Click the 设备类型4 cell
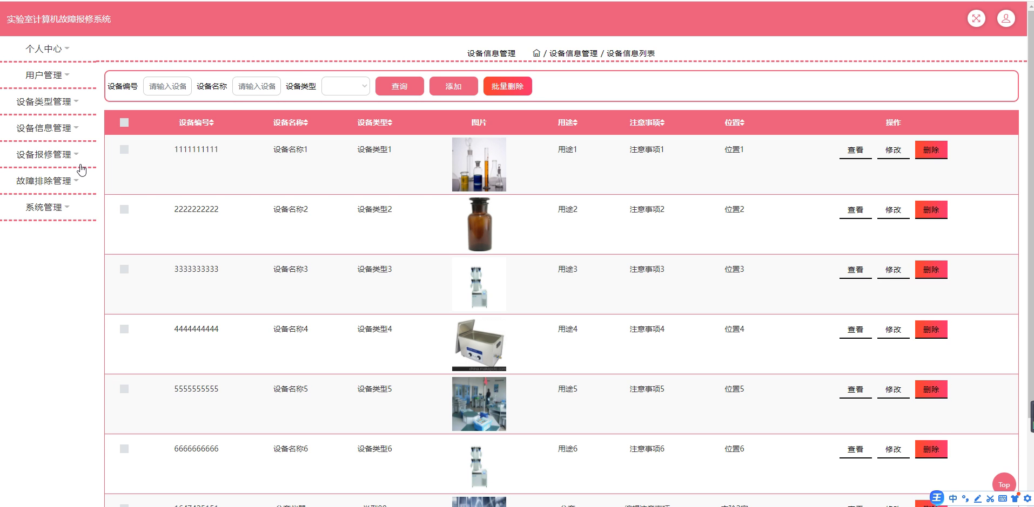Screen dimensions: 1034x507 [374, 329]
